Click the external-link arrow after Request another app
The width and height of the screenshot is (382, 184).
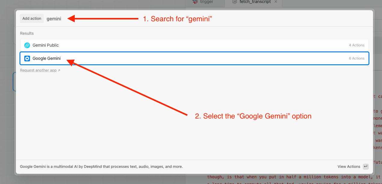59,70
